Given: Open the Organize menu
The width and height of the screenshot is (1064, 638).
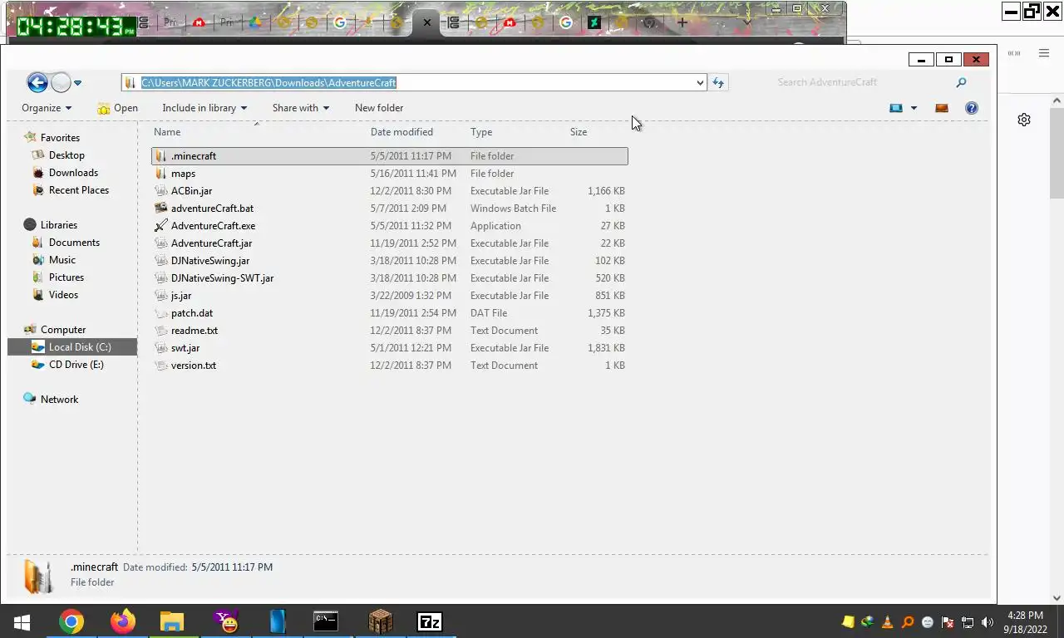Looking at the screenshot, I should click(47, 108).
